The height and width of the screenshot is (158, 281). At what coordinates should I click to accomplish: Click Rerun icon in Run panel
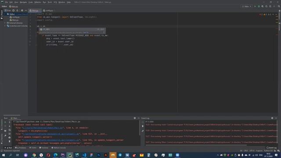pos(5,122)
